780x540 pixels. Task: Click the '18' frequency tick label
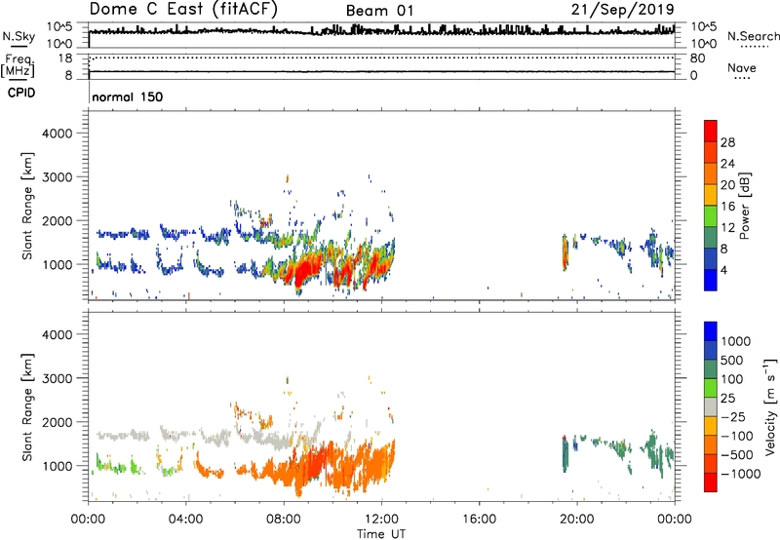[65, 58]
